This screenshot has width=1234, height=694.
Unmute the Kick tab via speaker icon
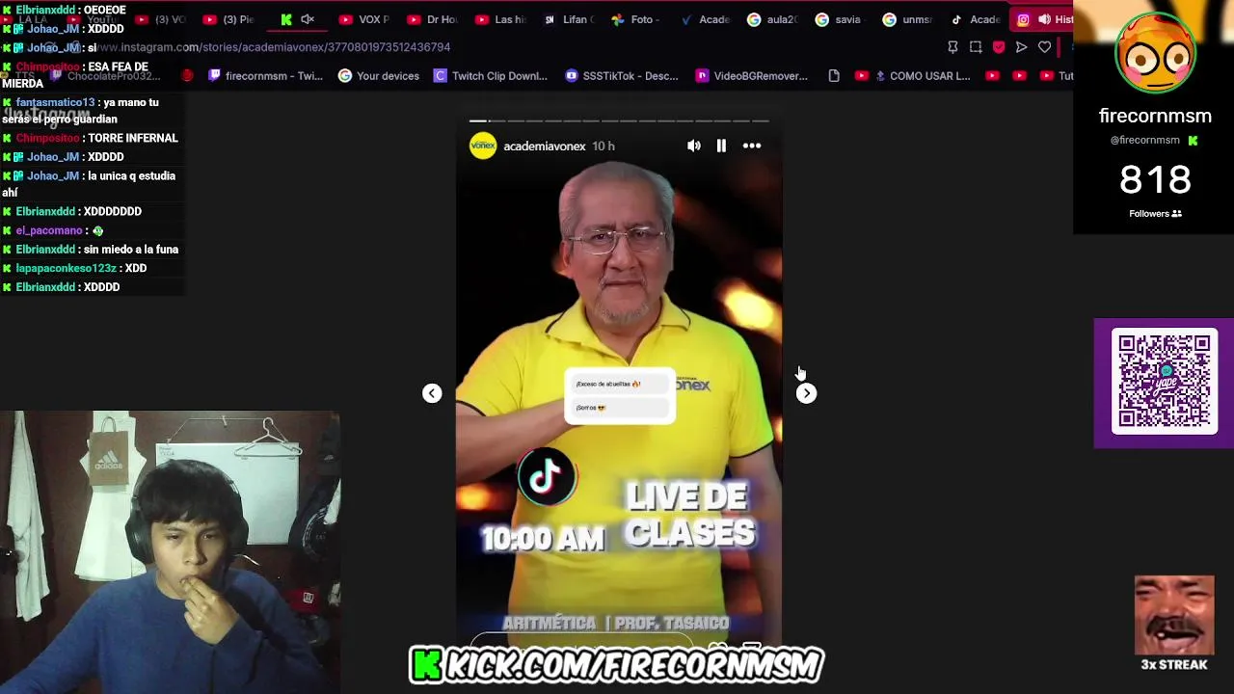pos(308,19)
